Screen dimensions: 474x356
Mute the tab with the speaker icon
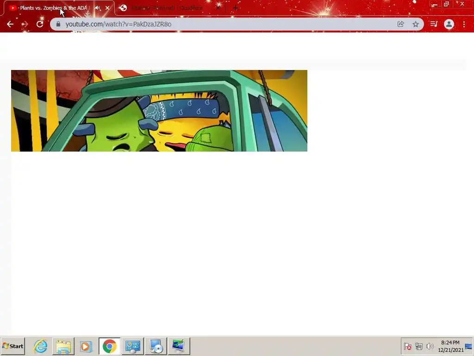click(x=97, y=8)
